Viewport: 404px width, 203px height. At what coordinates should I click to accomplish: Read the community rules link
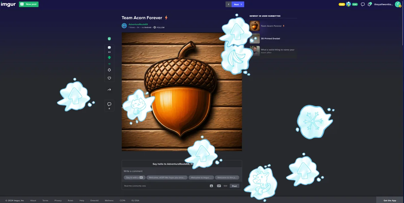coord(135,186)
